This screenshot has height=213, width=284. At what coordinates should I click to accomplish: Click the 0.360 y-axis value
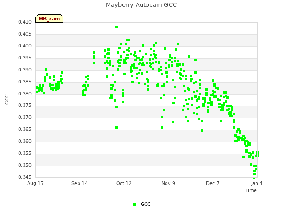(x=25, y=141)
